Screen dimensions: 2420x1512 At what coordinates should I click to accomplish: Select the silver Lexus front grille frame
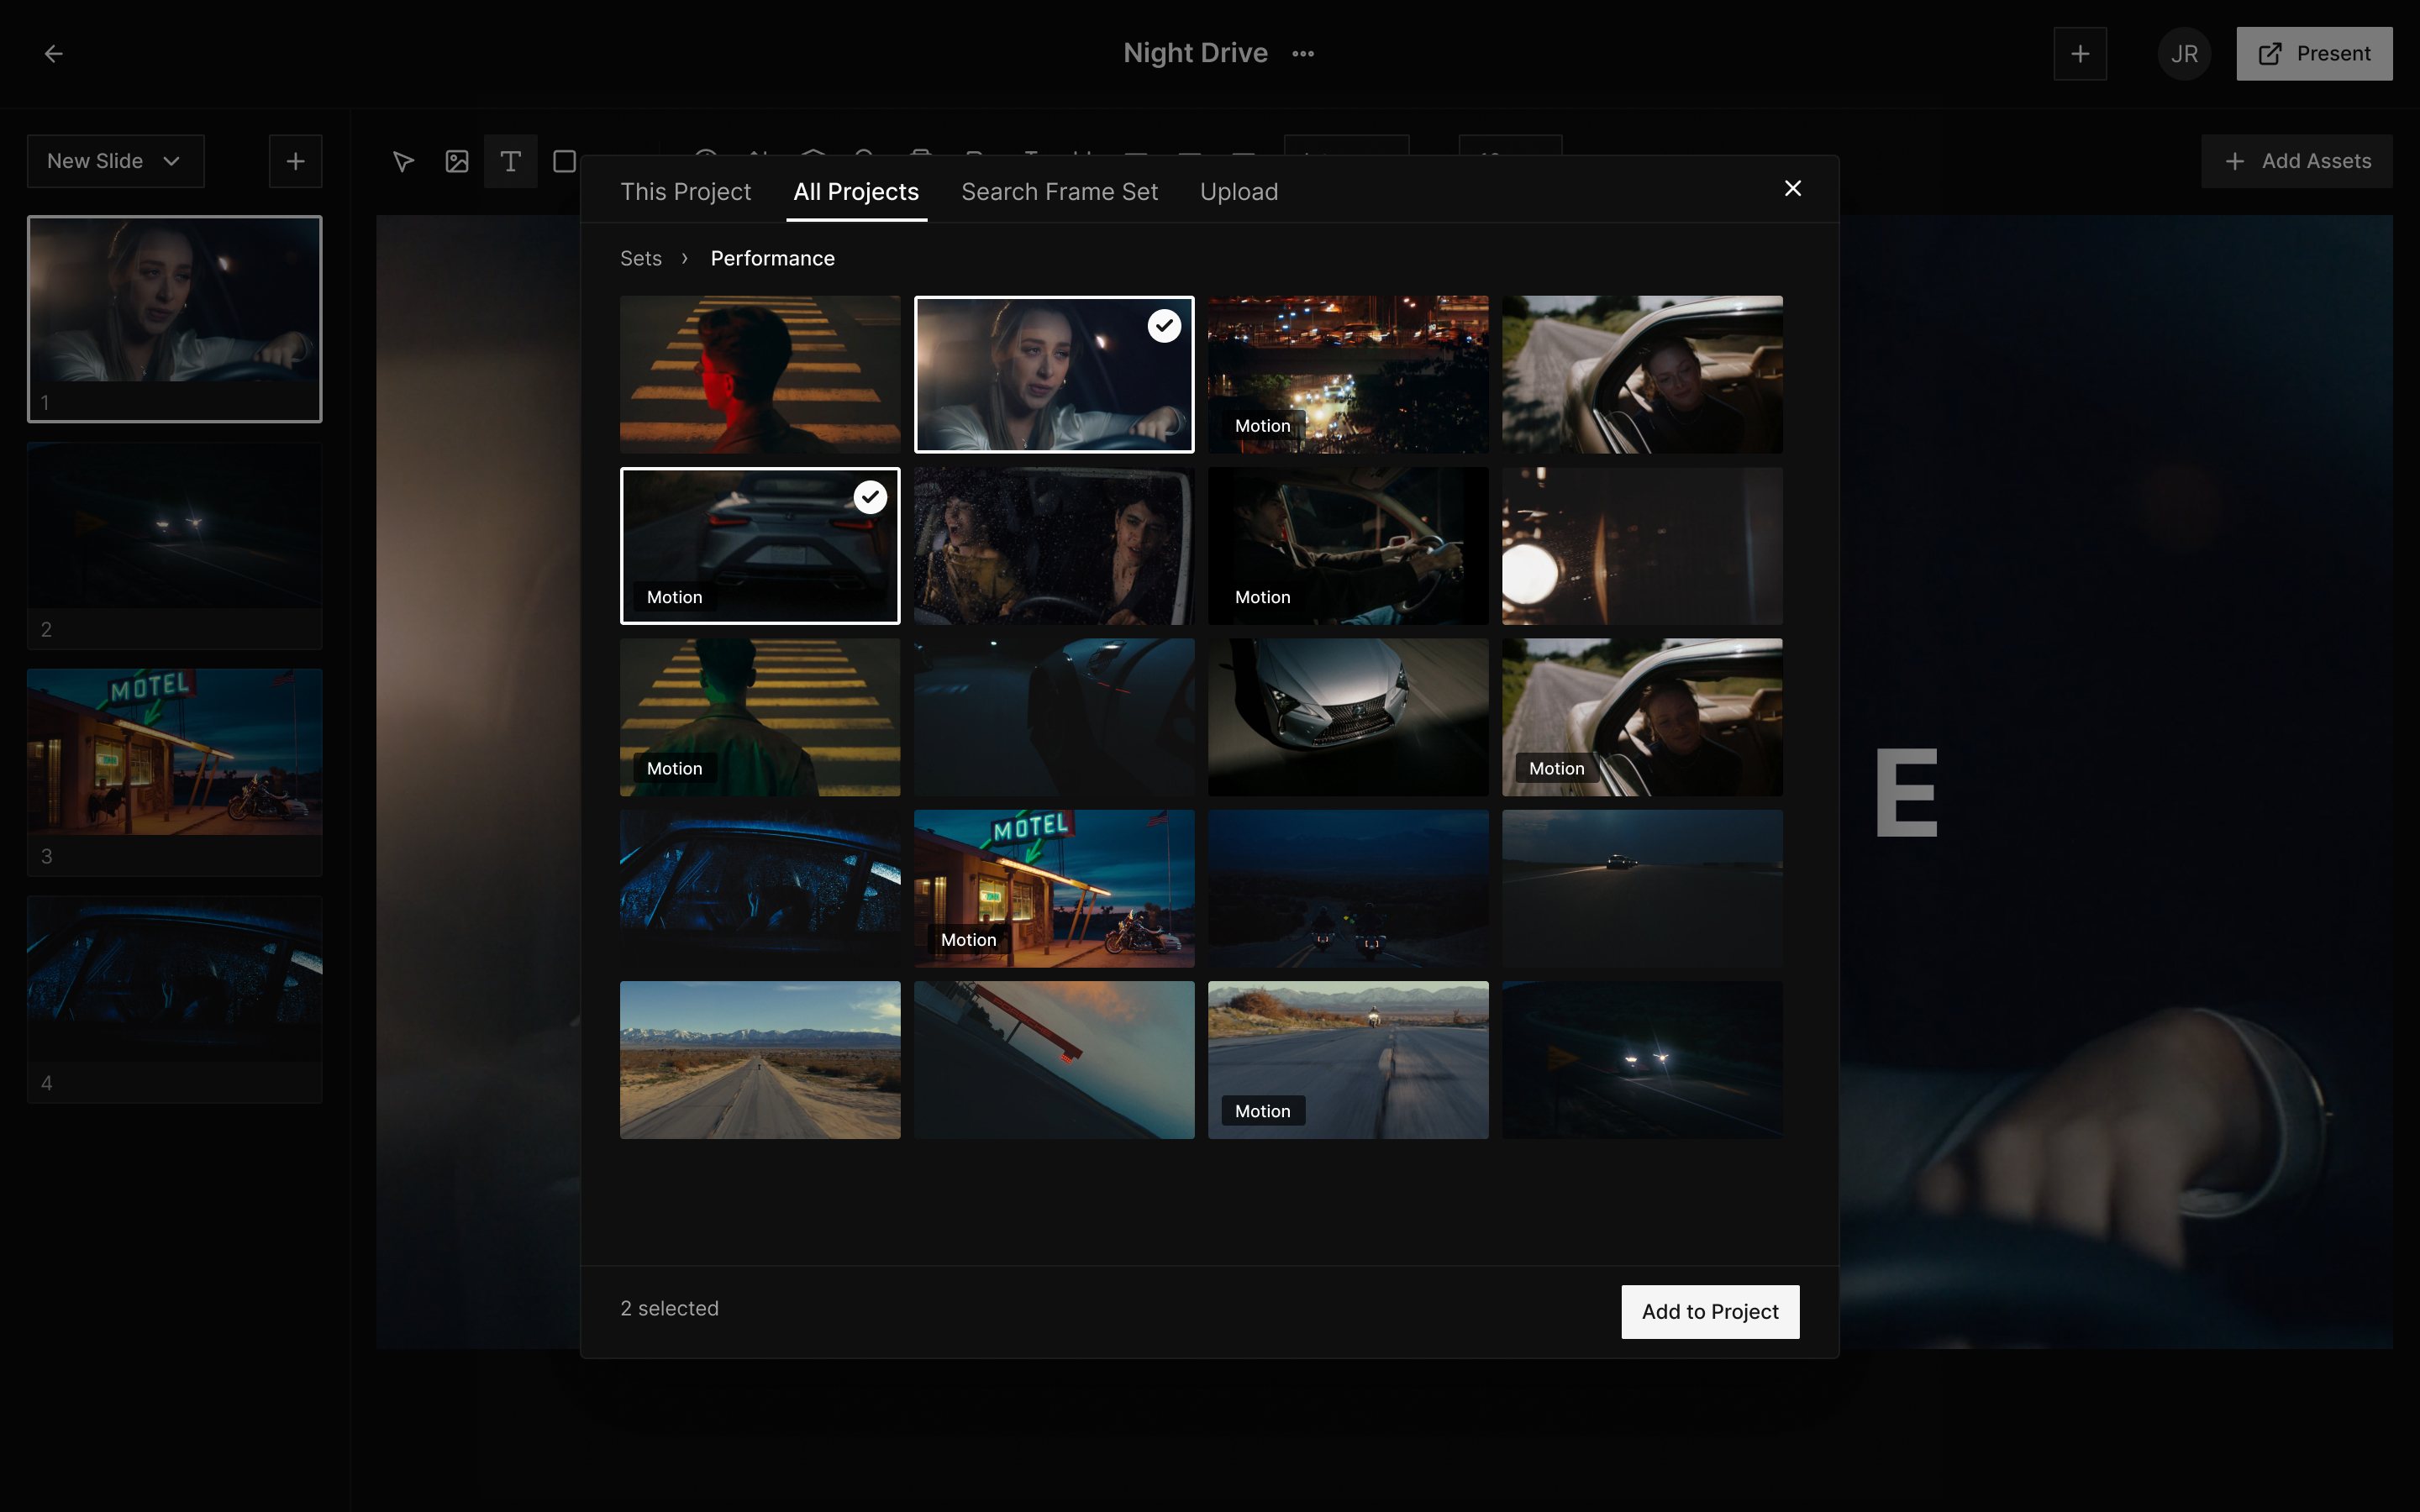coord(1348,717)
